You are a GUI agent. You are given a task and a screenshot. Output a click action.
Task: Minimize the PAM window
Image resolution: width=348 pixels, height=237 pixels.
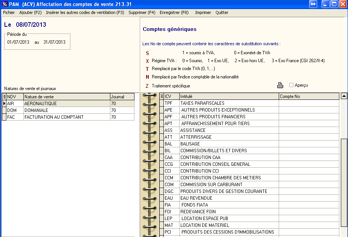click(x=326, y=4)
